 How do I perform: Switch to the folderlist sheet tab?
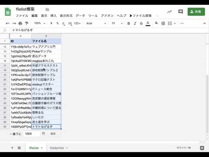pos(57,148)
